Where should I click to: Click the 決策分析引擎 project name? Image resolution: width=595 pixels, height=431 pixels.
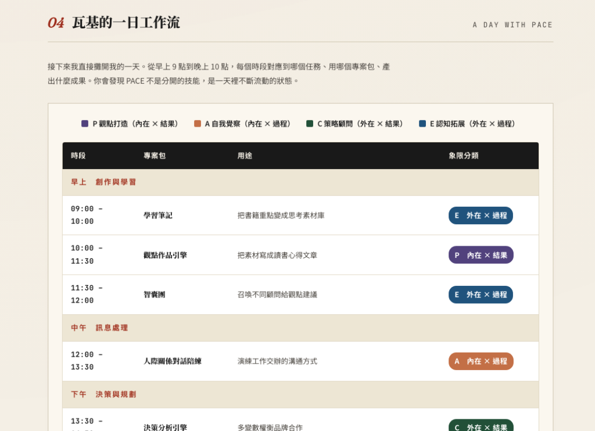click(165, 427)
